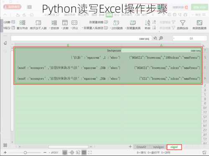Collapse the ribbon with the caret icon
The height and width of the screenshot is (156, 209).
coord(5,15)
